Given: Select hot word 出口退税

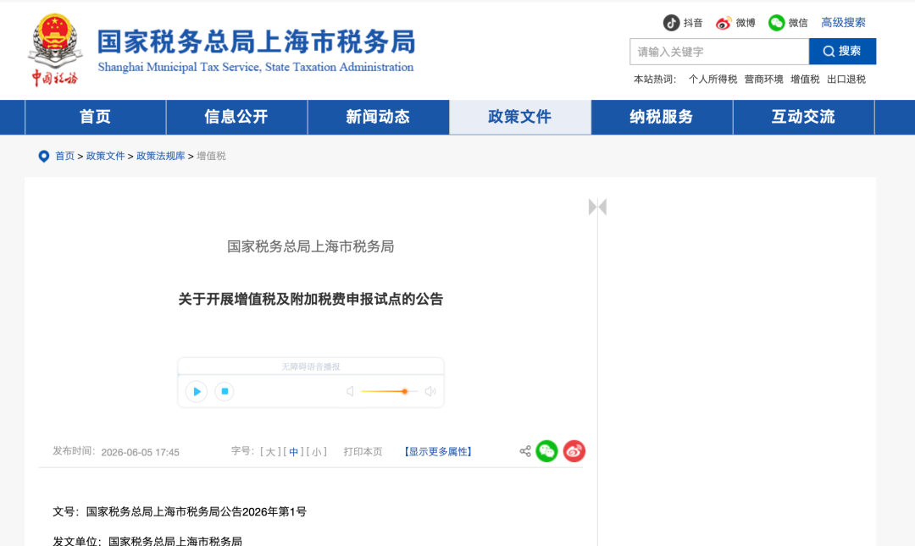Looking at the screenshot, I should [846, 80].
